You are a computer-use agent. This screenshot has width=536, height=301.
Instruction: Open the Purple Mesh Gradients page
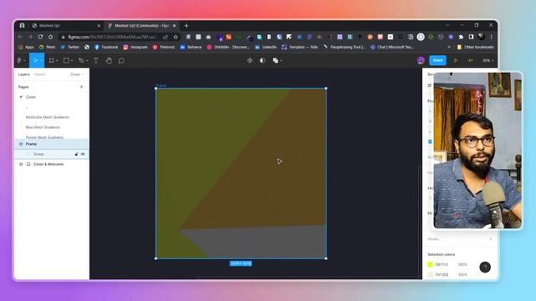(x=44, y=137)
